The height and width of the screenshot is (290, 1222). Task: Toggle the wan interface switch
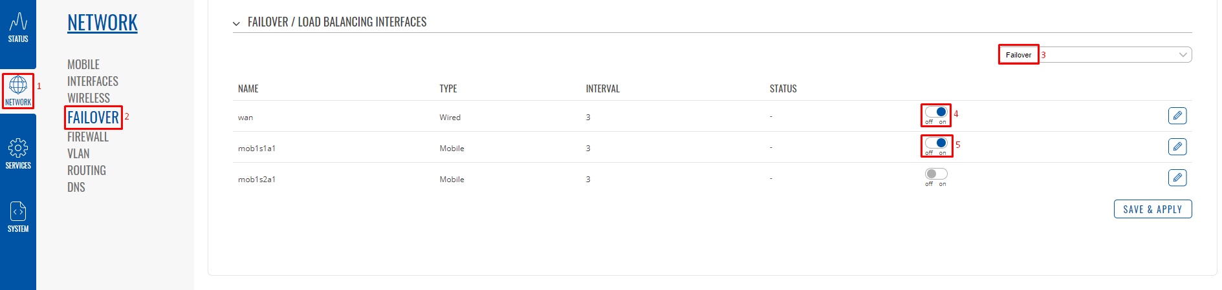936,112
